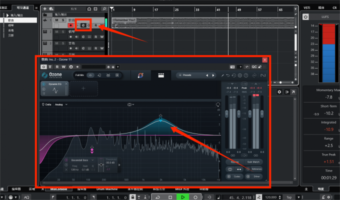The image size is (340, 200).
Task: Open the 可见通道 tab
Action: (x=23, y=8)
